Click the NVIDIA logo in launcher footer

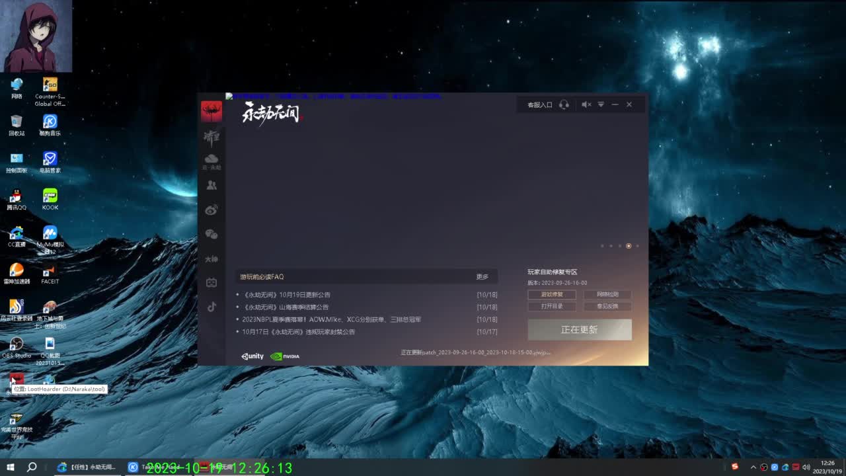[285, 356]
